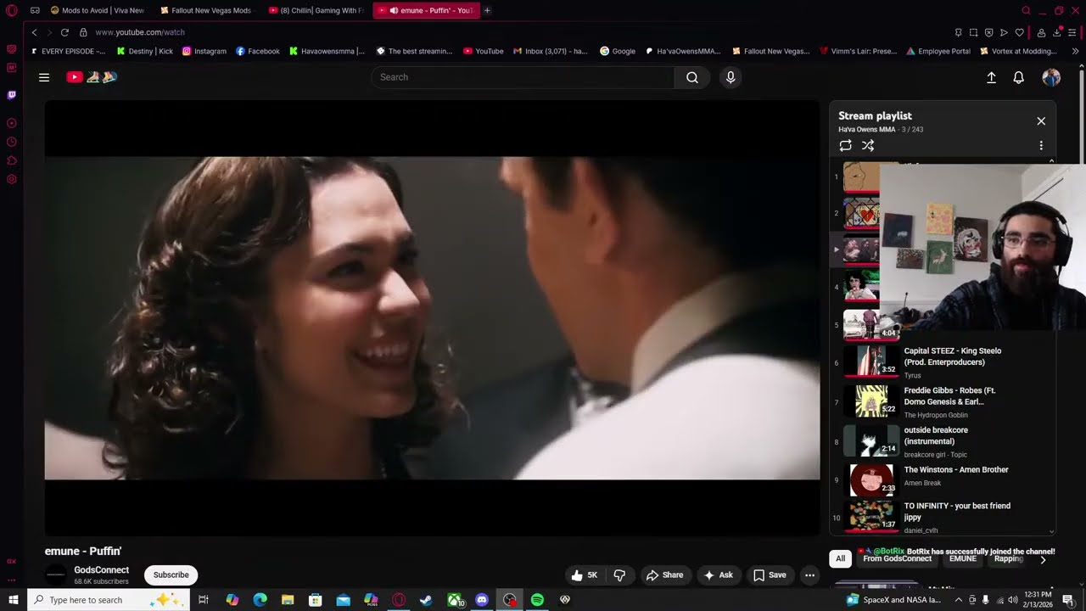Dislike the video with thumbs down

(x=619, y=575)
